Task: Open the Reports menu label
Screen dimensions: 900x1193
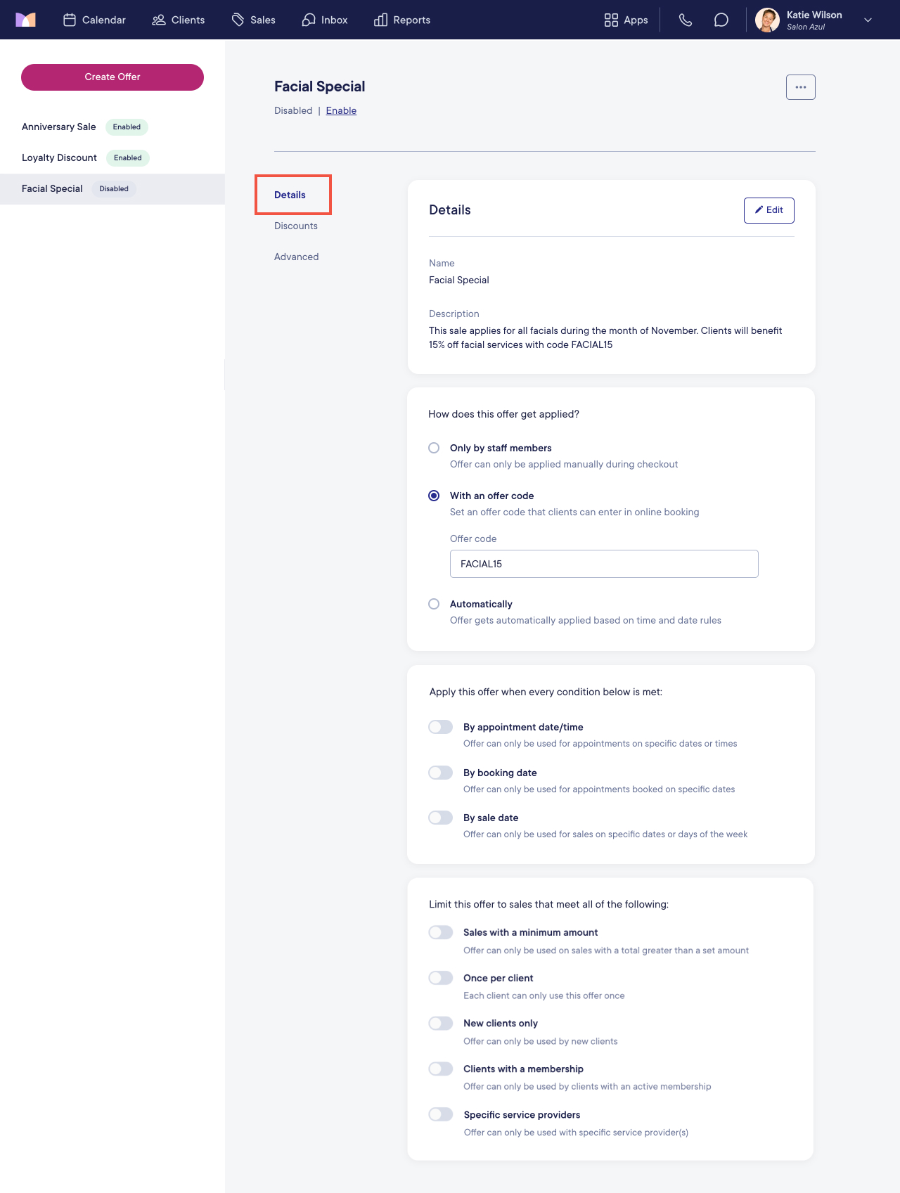Action: 412,20
